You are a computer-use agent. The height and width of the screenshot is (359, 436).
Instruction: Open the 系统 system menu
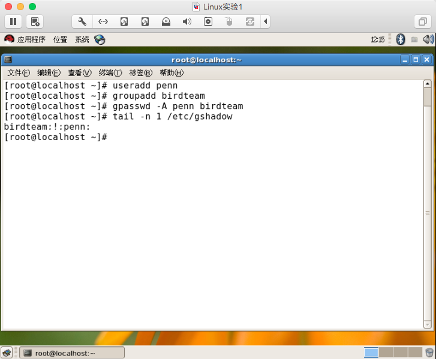pos(82,39)
